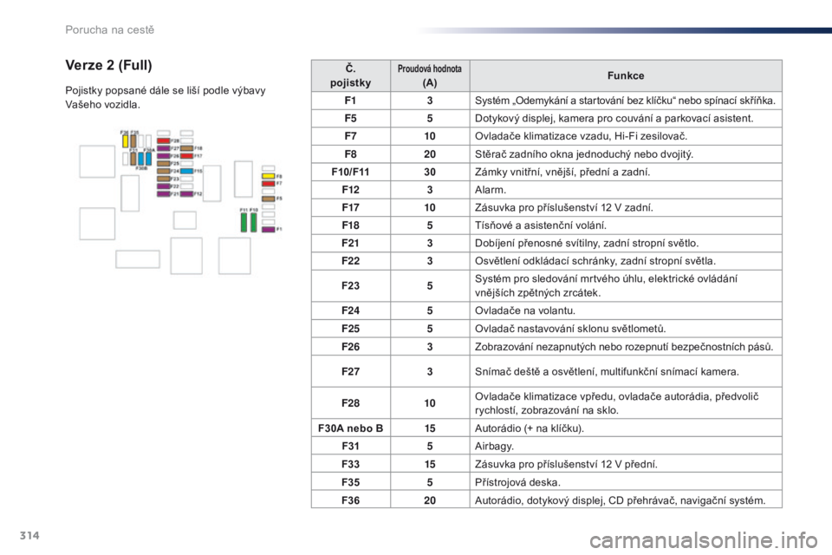This screenshot has width=832, height=555.
Task: Click the F17 row label in table
Action: tap(351, 207)
